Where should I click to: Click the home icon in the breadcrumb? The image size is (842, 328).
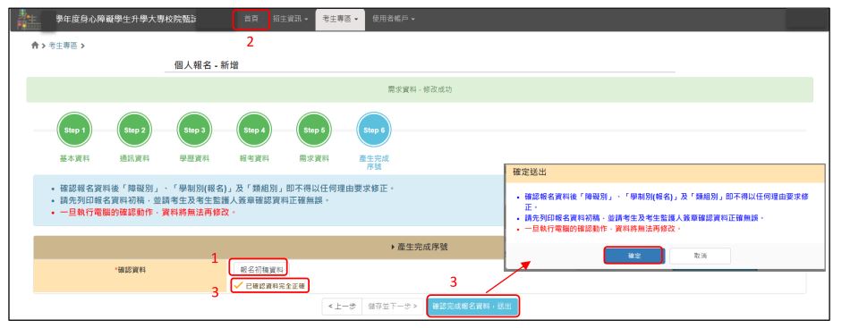(x=35, y=46)
